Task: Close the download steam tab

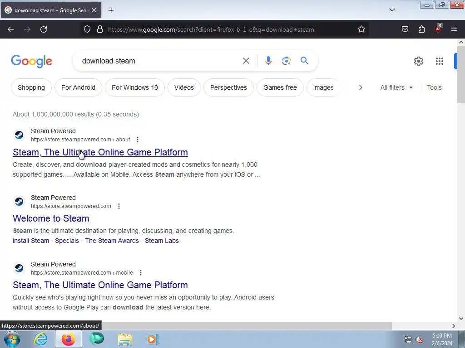Action: click(x=94, y=10)
